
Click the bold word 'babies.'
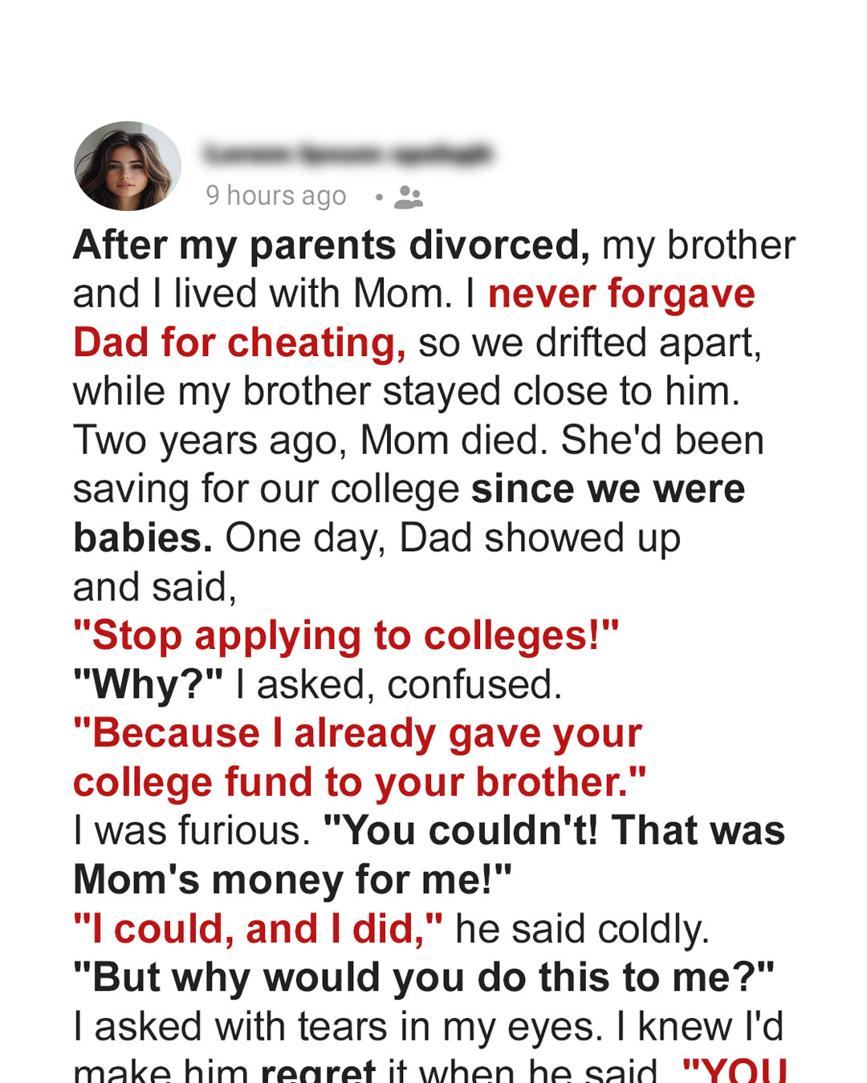(143, 538)
